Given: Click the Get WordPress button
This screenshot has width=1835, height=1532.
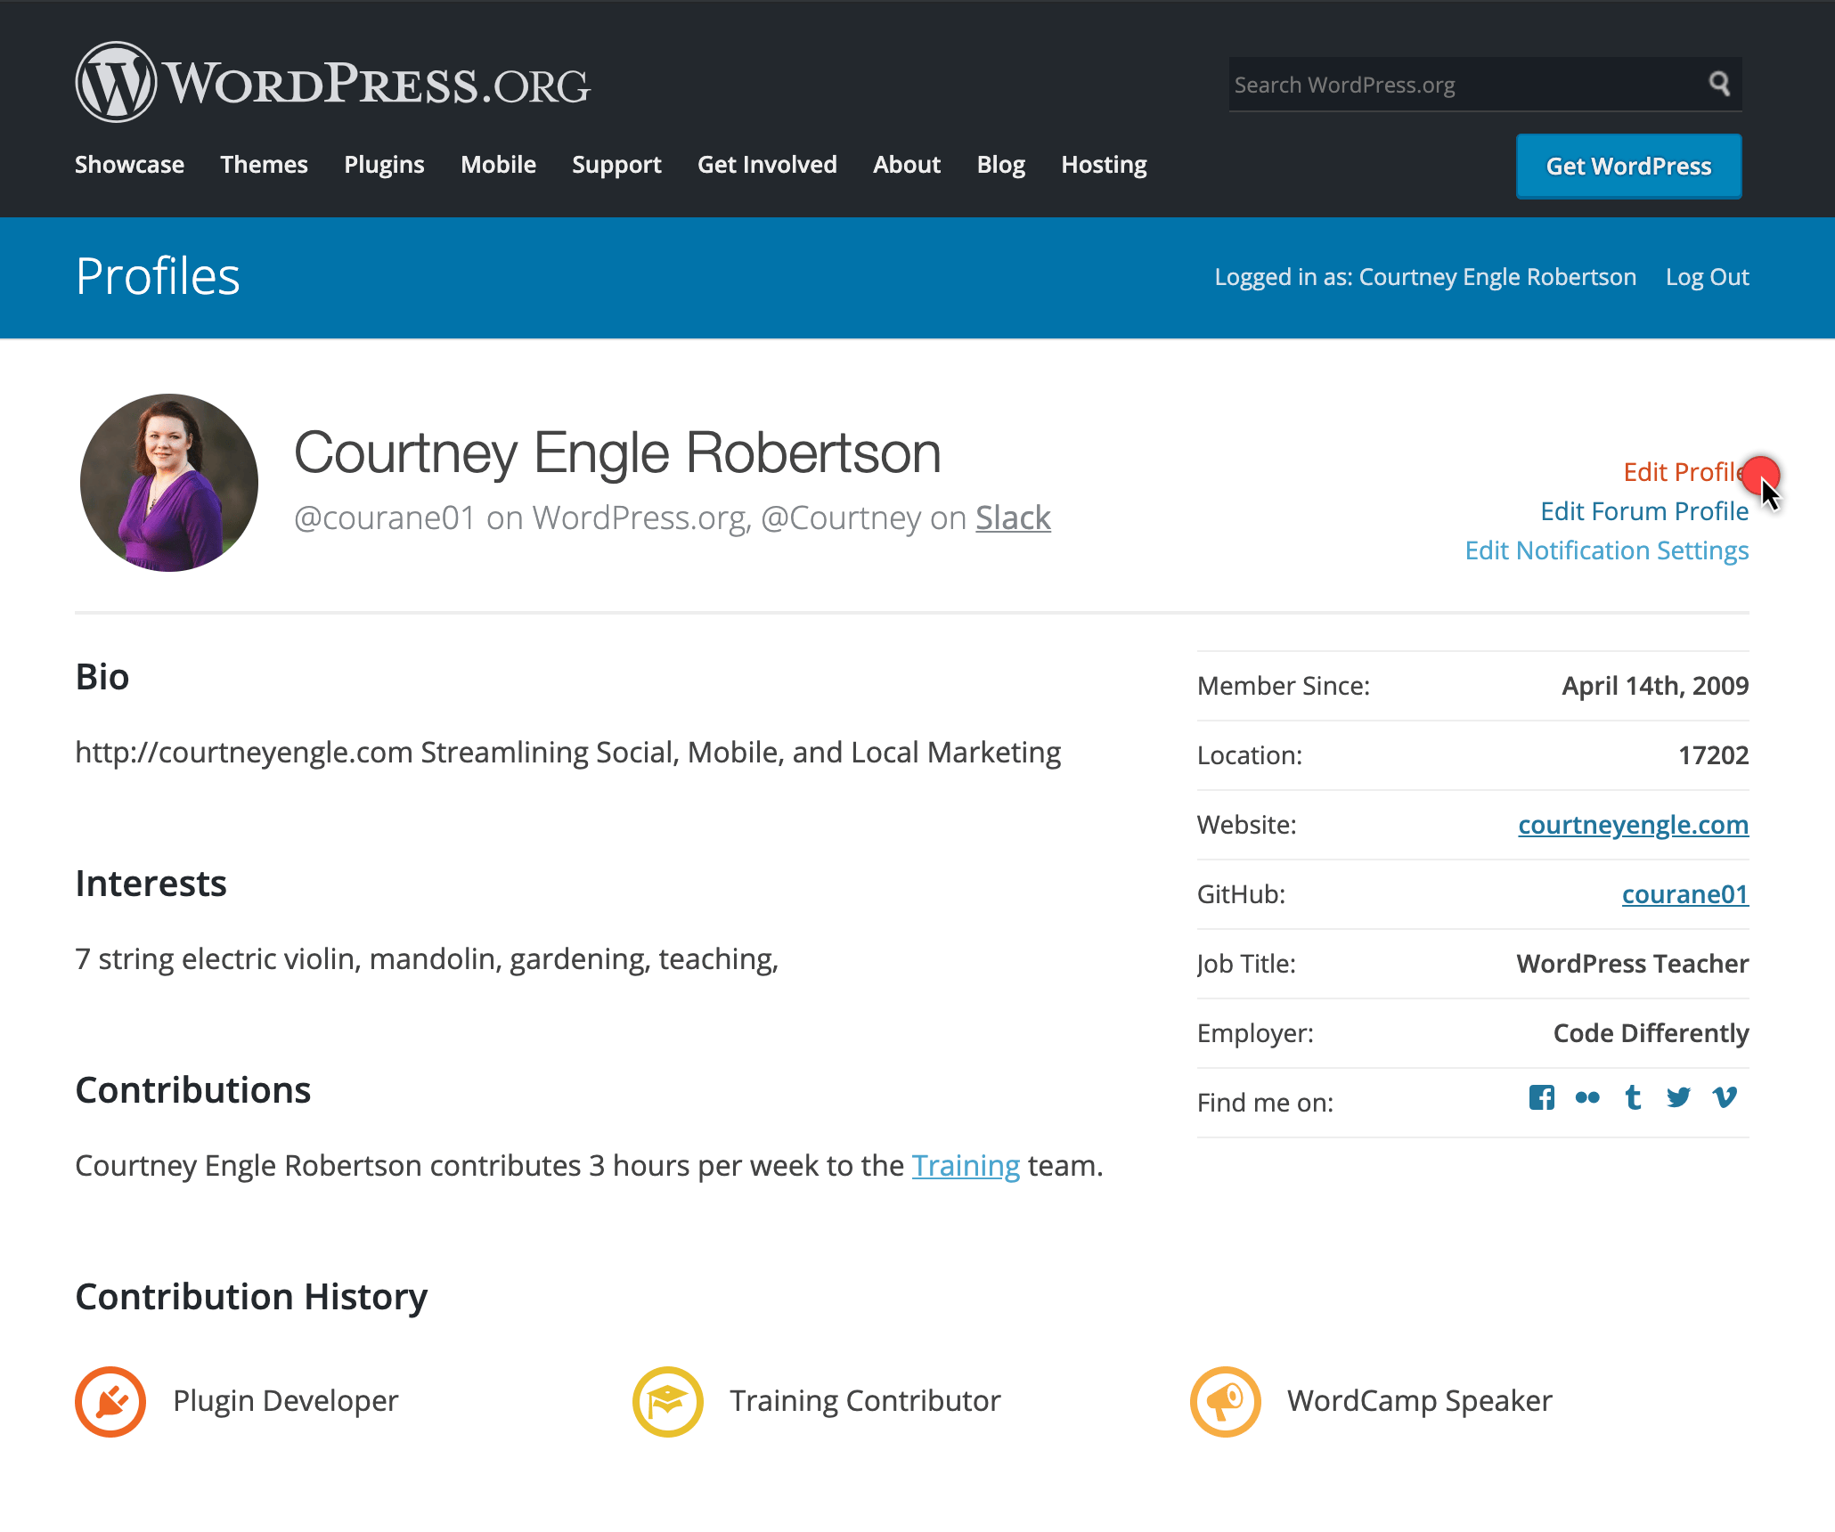Looking at the screenshot, I should point(1628,167).
